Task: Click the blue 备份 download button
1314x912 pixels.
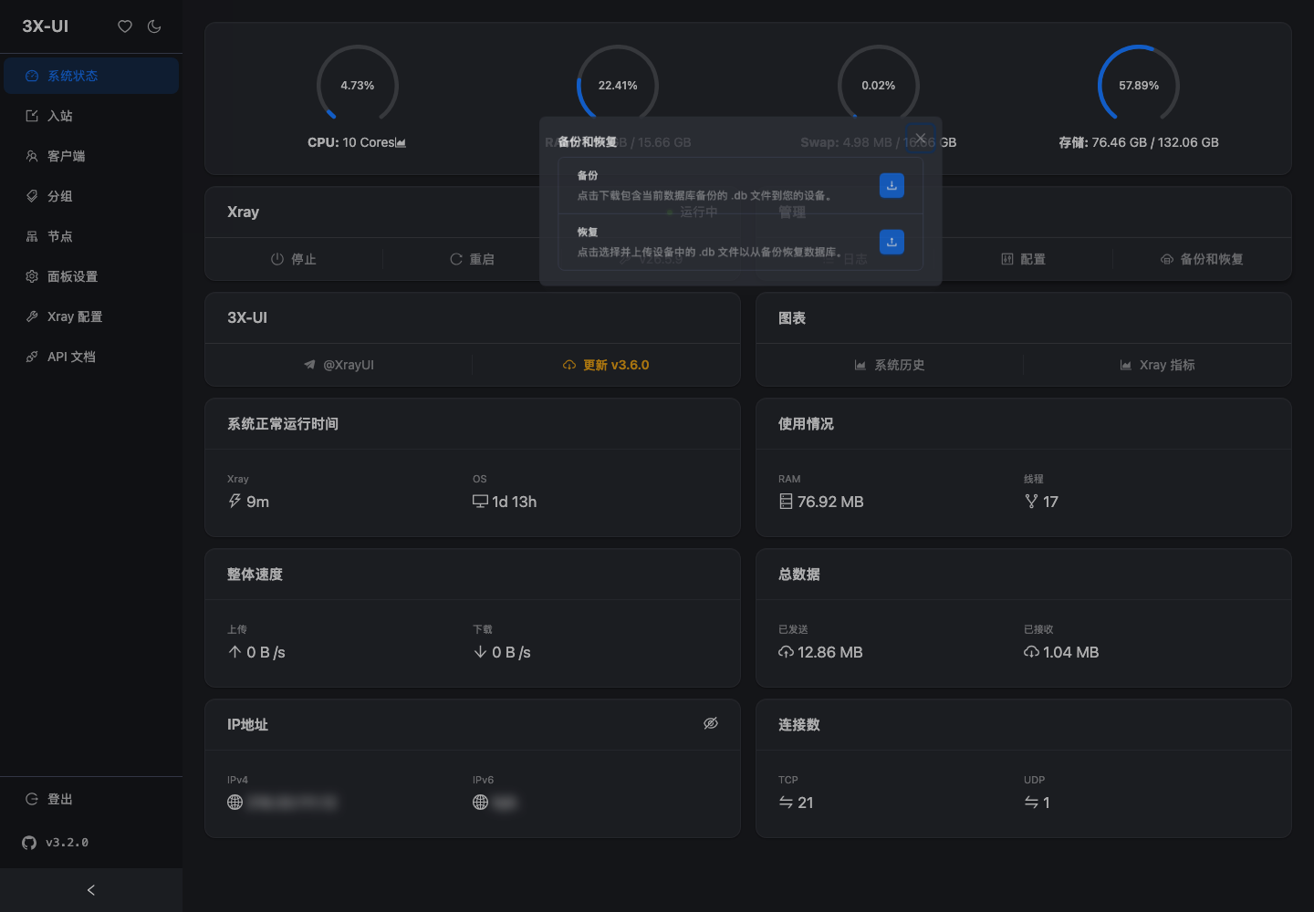Action: (892, 185)
